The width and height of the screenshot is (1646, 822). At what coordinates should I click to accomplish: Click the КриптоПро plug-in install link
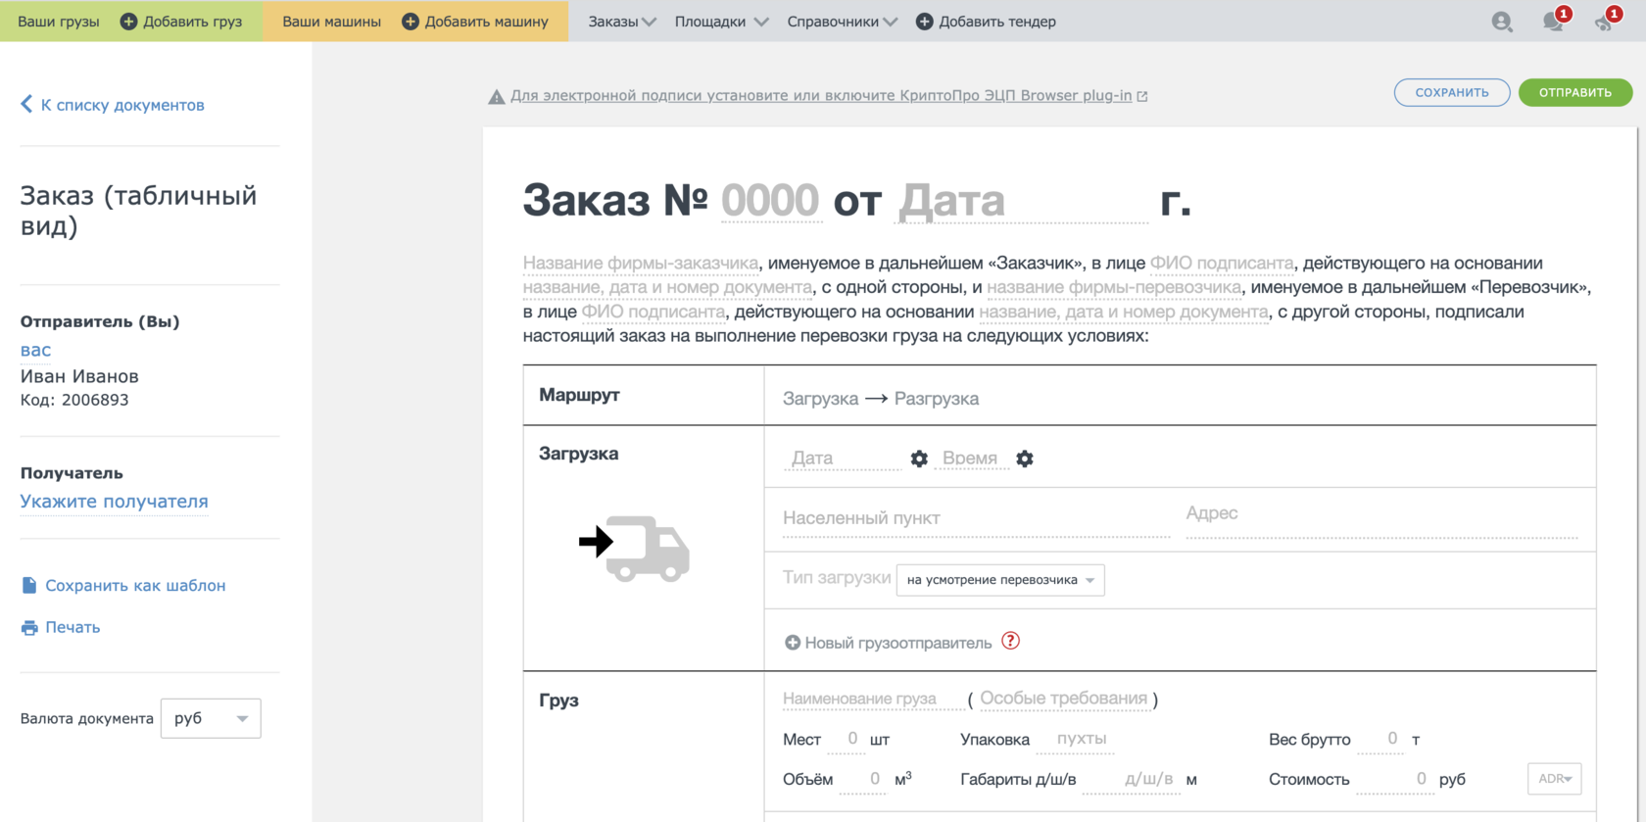pos(821,95)
